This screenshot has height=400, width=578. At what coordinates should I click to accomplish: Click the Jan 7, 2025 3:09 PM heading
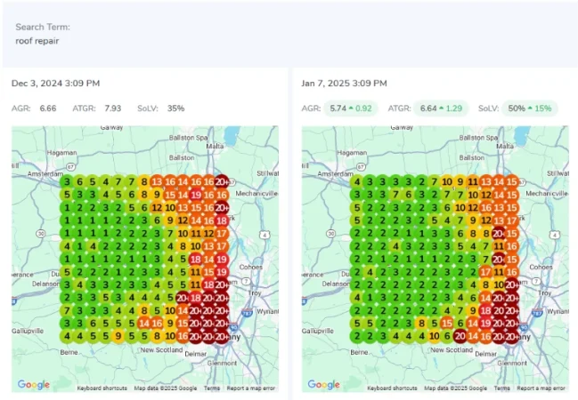coord(346,84)
